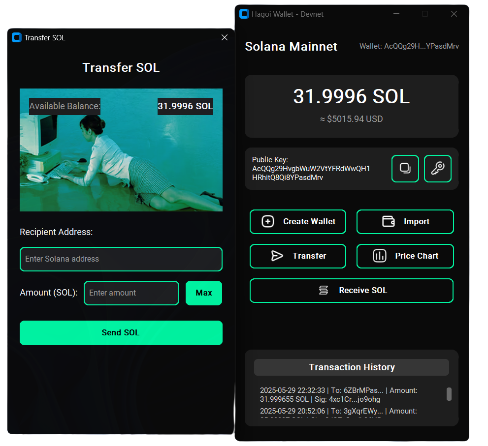Select the Transaction History header
The width and height of the screenshot is (488, 446).
[x=352, y=367]
